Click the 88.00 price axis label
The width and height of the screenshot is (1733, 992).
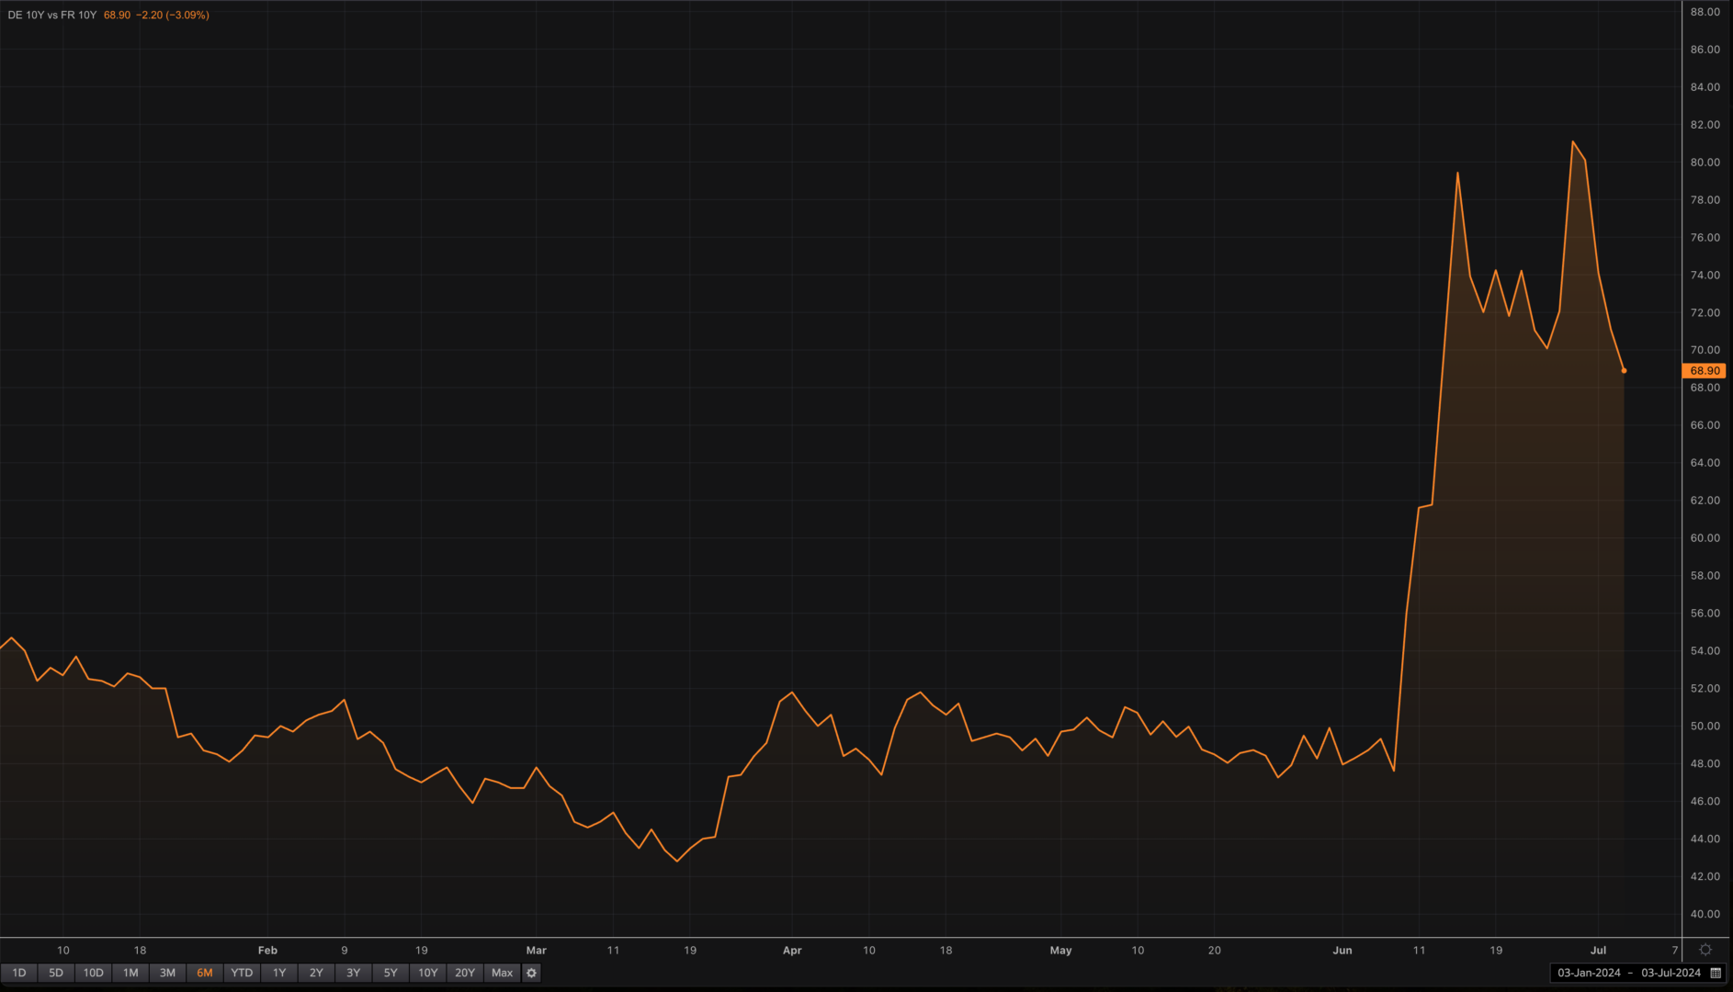1705,12
